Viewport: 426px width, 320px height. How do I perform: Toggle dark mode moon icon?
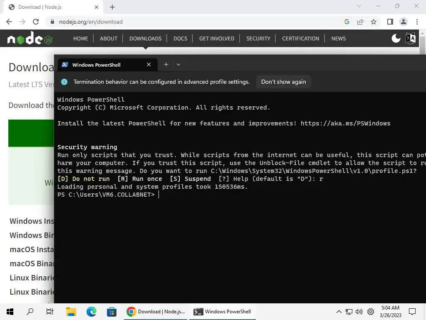coord(396,38)
